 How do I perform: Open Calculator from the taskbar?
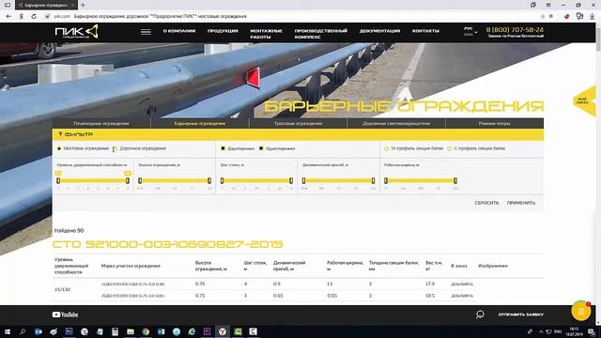tap(115, 331)
